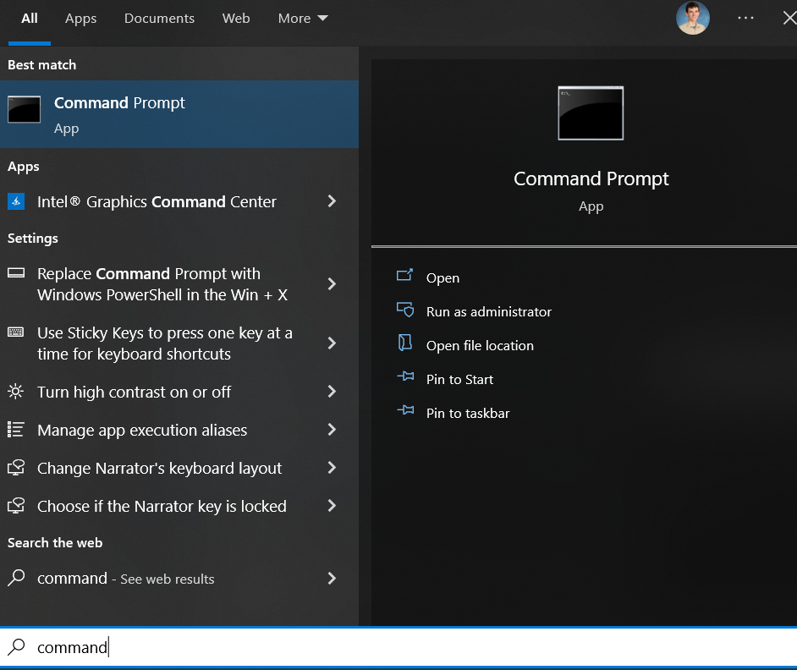797x670 pixels.
Task: Open command See web results entry
Action: [126, 579]
